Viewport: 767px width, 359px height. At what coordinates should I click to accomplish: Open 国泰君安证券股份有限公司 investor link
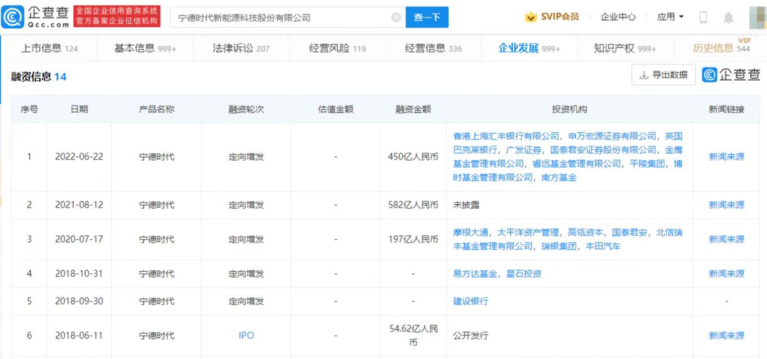[x=604, y=149]
